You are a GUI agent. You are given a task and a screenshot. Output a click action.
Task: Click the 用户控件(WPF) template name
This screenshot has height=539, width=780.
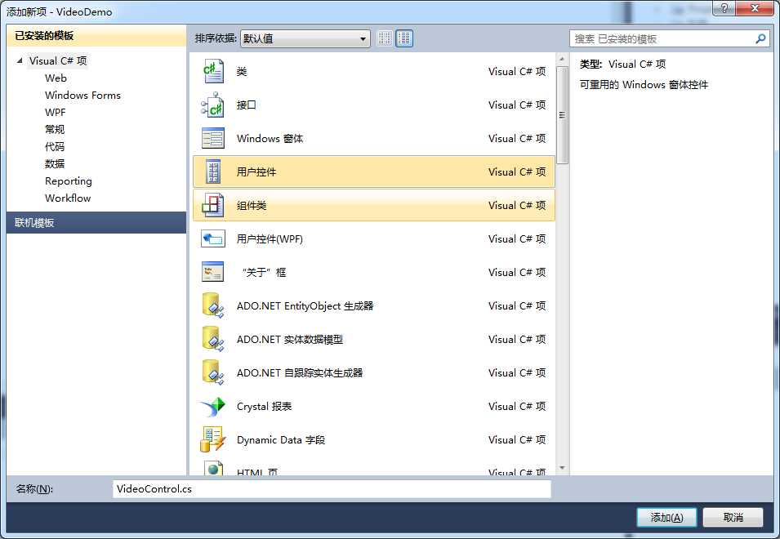(x=270, y=239)
